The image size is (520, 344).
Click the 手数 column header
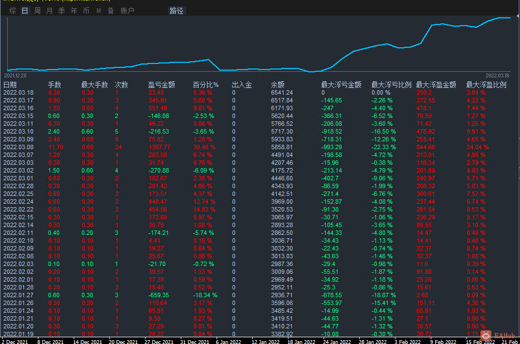click(54, 85)
